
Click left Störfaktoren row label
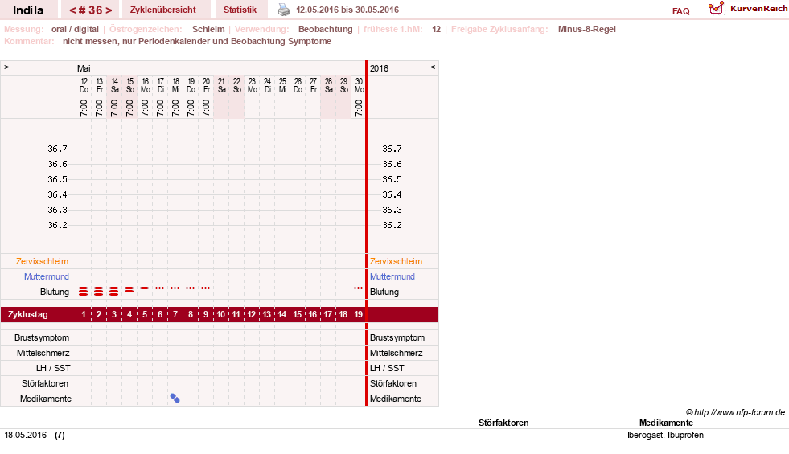pos(45,383)
